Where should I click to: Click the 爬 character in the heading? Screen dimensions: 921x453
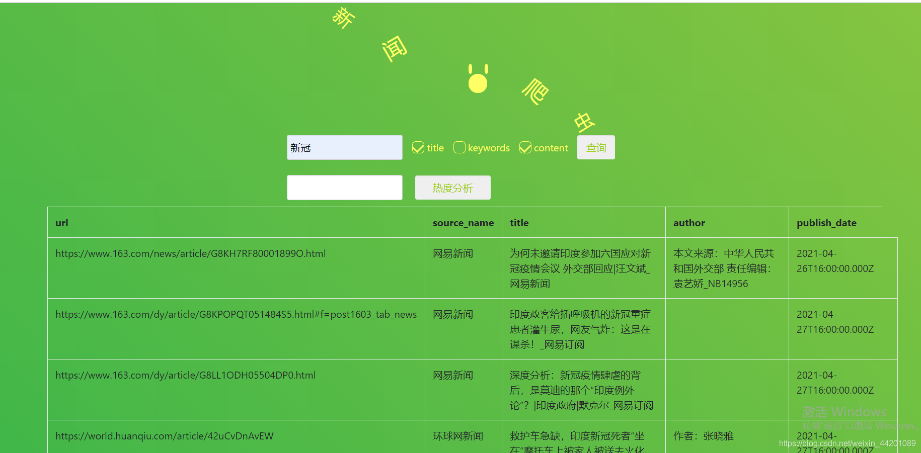coord(535,91)
